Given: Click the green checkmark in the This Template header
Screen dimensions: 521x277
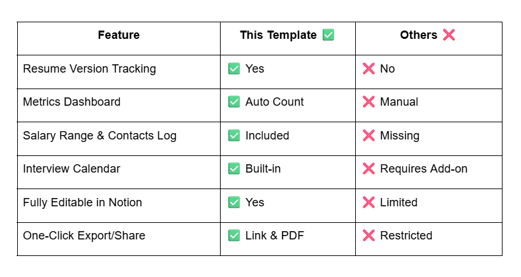Looking at the screenshot, I should (328, 36).
